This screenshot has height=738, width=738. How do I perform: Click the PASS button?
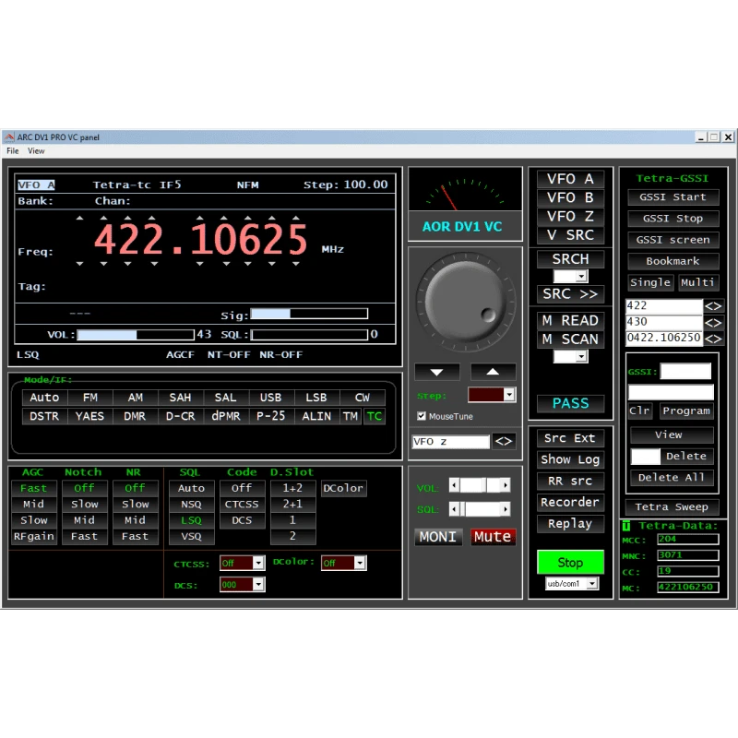570,403
